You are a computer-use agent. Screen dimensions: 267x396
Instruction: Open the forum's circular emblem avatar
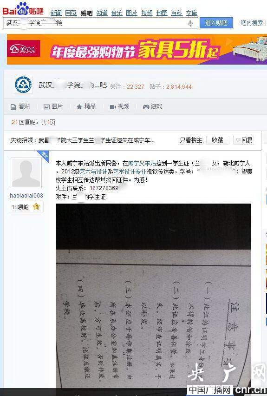[23, 85]
